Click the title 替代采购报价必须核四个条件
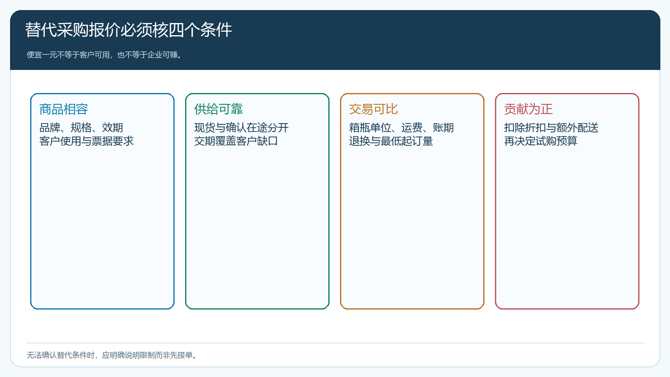Image resolution: width=670 pixels, height=377 pixels. pyautogui.click(x=129, y=30)
